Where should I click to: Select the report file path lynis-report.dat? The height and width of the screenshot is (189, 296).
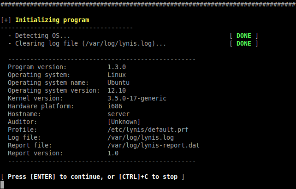[153, 145]
